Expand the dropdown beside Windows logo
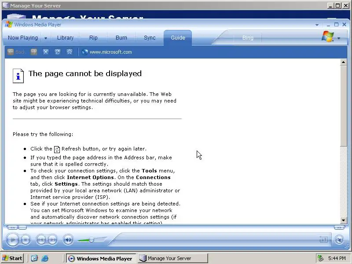Image resolution: width=352 pixels, height=264 pixels. click(339, 38)
